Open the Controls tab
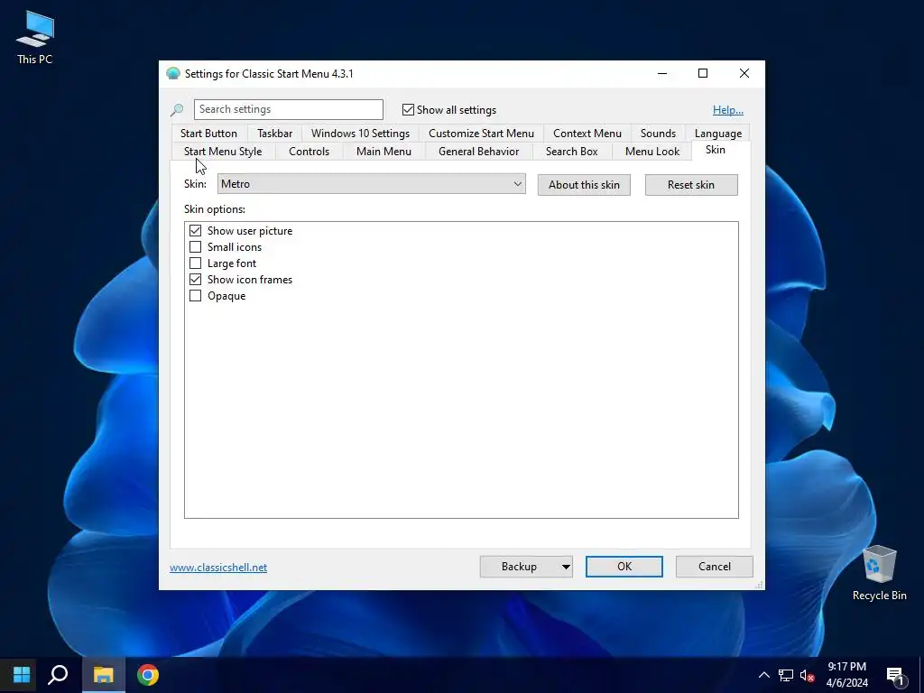Viewport: 924px width, 693px height. (x=309, y=152)
